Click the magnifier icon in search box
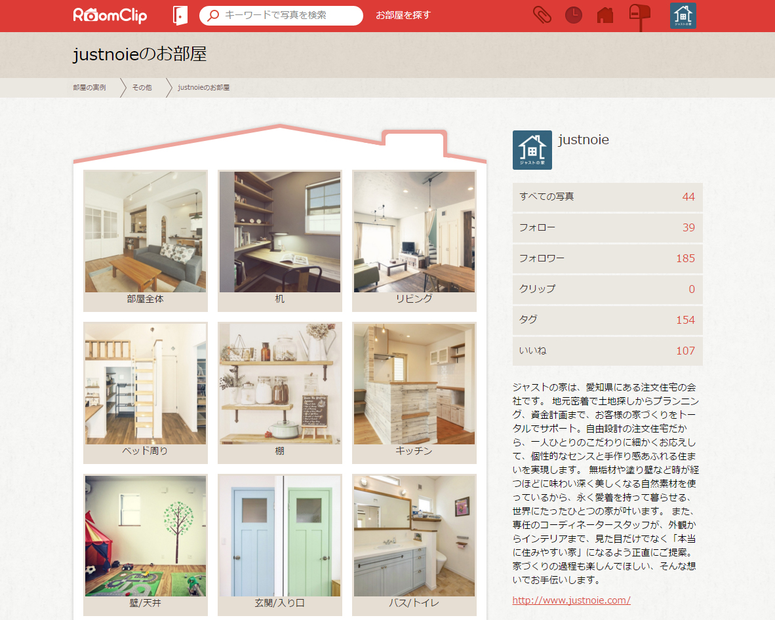 [213, 15]
